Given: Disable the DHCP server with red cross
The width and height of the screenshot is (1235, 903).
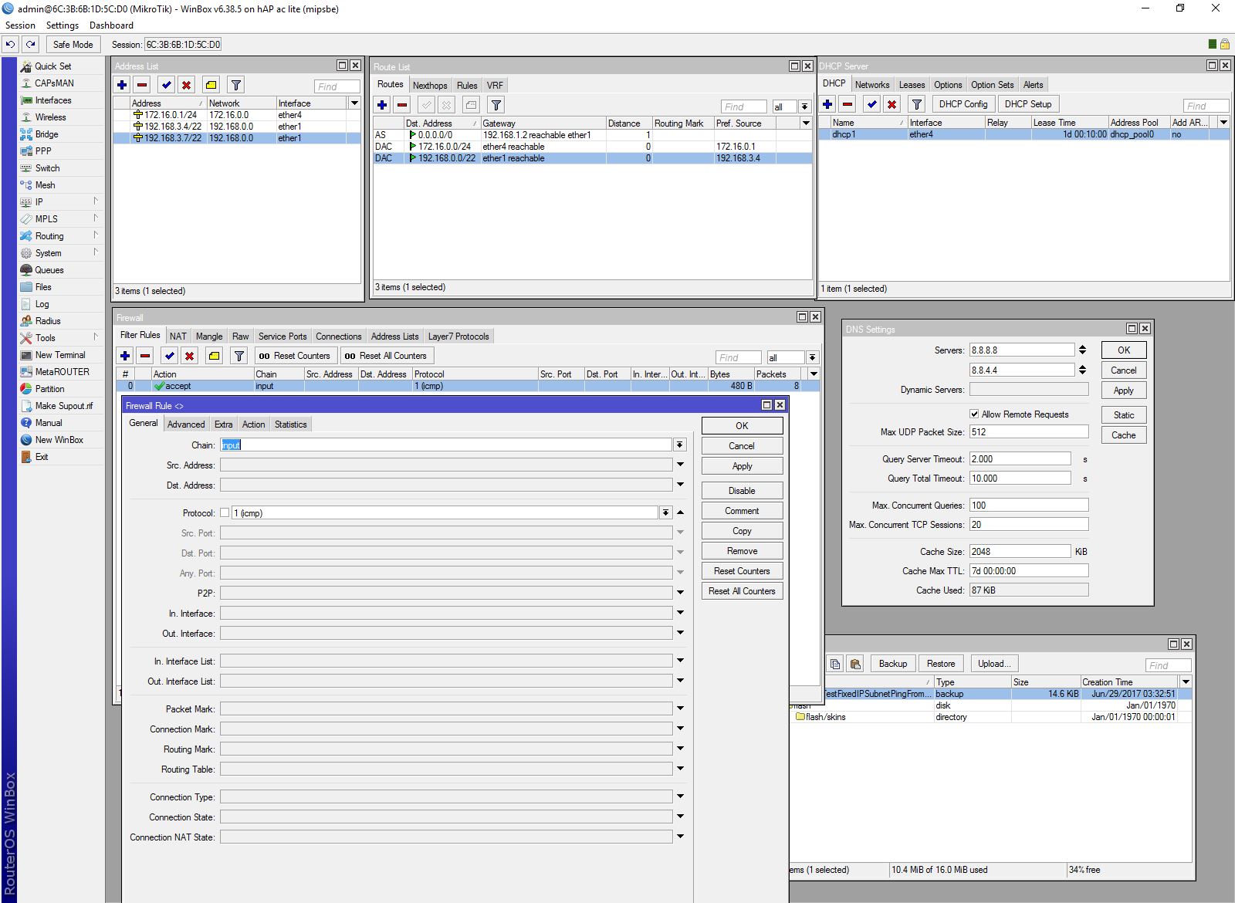Looking at the screenshot, I should pos(892,104).
